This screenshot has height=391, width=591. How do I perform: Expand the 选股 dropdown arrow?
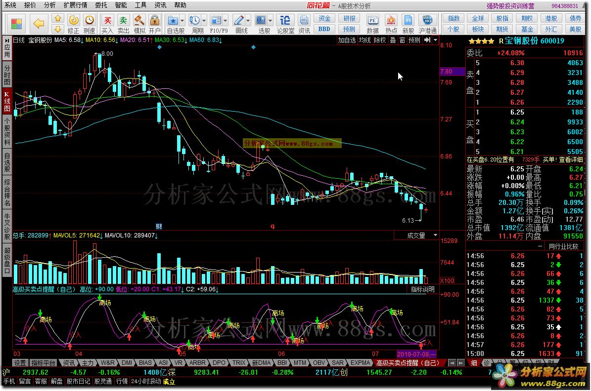pos(270,20)
